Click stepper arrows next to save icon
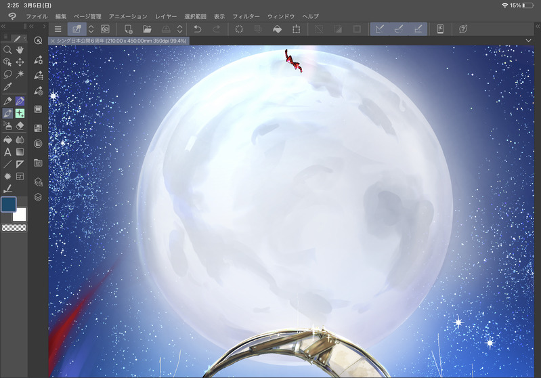This screenshot has height=378, width=541. pos(179,29)
